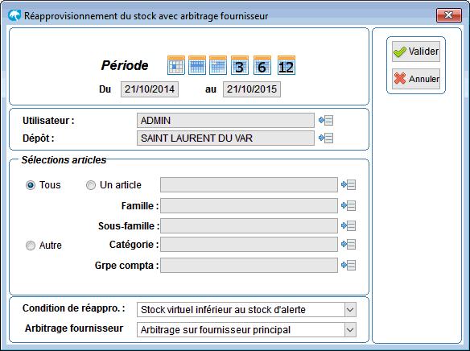Select the Tous radio button
Viewport: 470px width, 351px height.
click(31, 185)
